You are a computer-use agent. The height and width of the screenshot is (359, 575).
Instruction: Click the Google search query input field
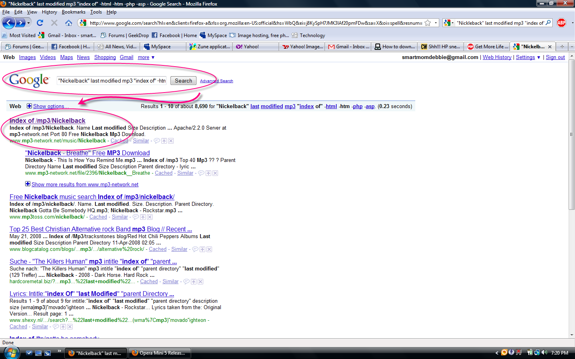pyautogui.click(x=111, y=81)
